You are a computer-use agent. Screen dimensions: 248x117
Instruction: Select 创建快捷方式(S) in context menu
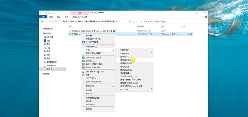click(x=92, y=98)
